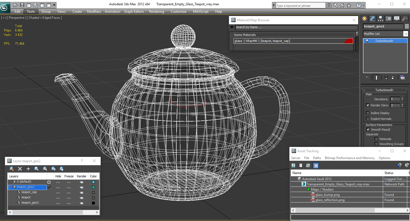Open the 3ds Max application menu logo
The width and height of the screenshot is (410, 221).
pos(5,7)
